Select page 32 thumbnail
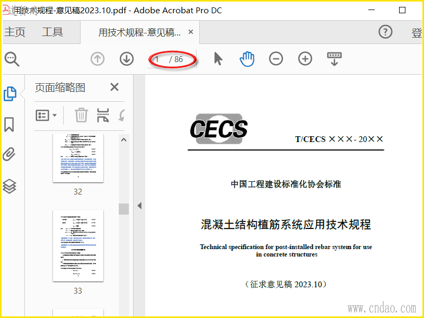424x318 pixels. tap(78, 158)
